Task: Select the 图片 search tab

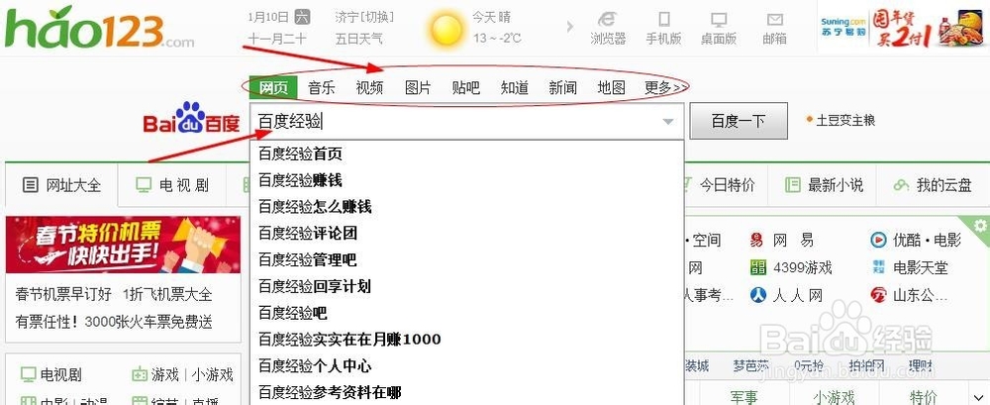Action: pos(418,88)
